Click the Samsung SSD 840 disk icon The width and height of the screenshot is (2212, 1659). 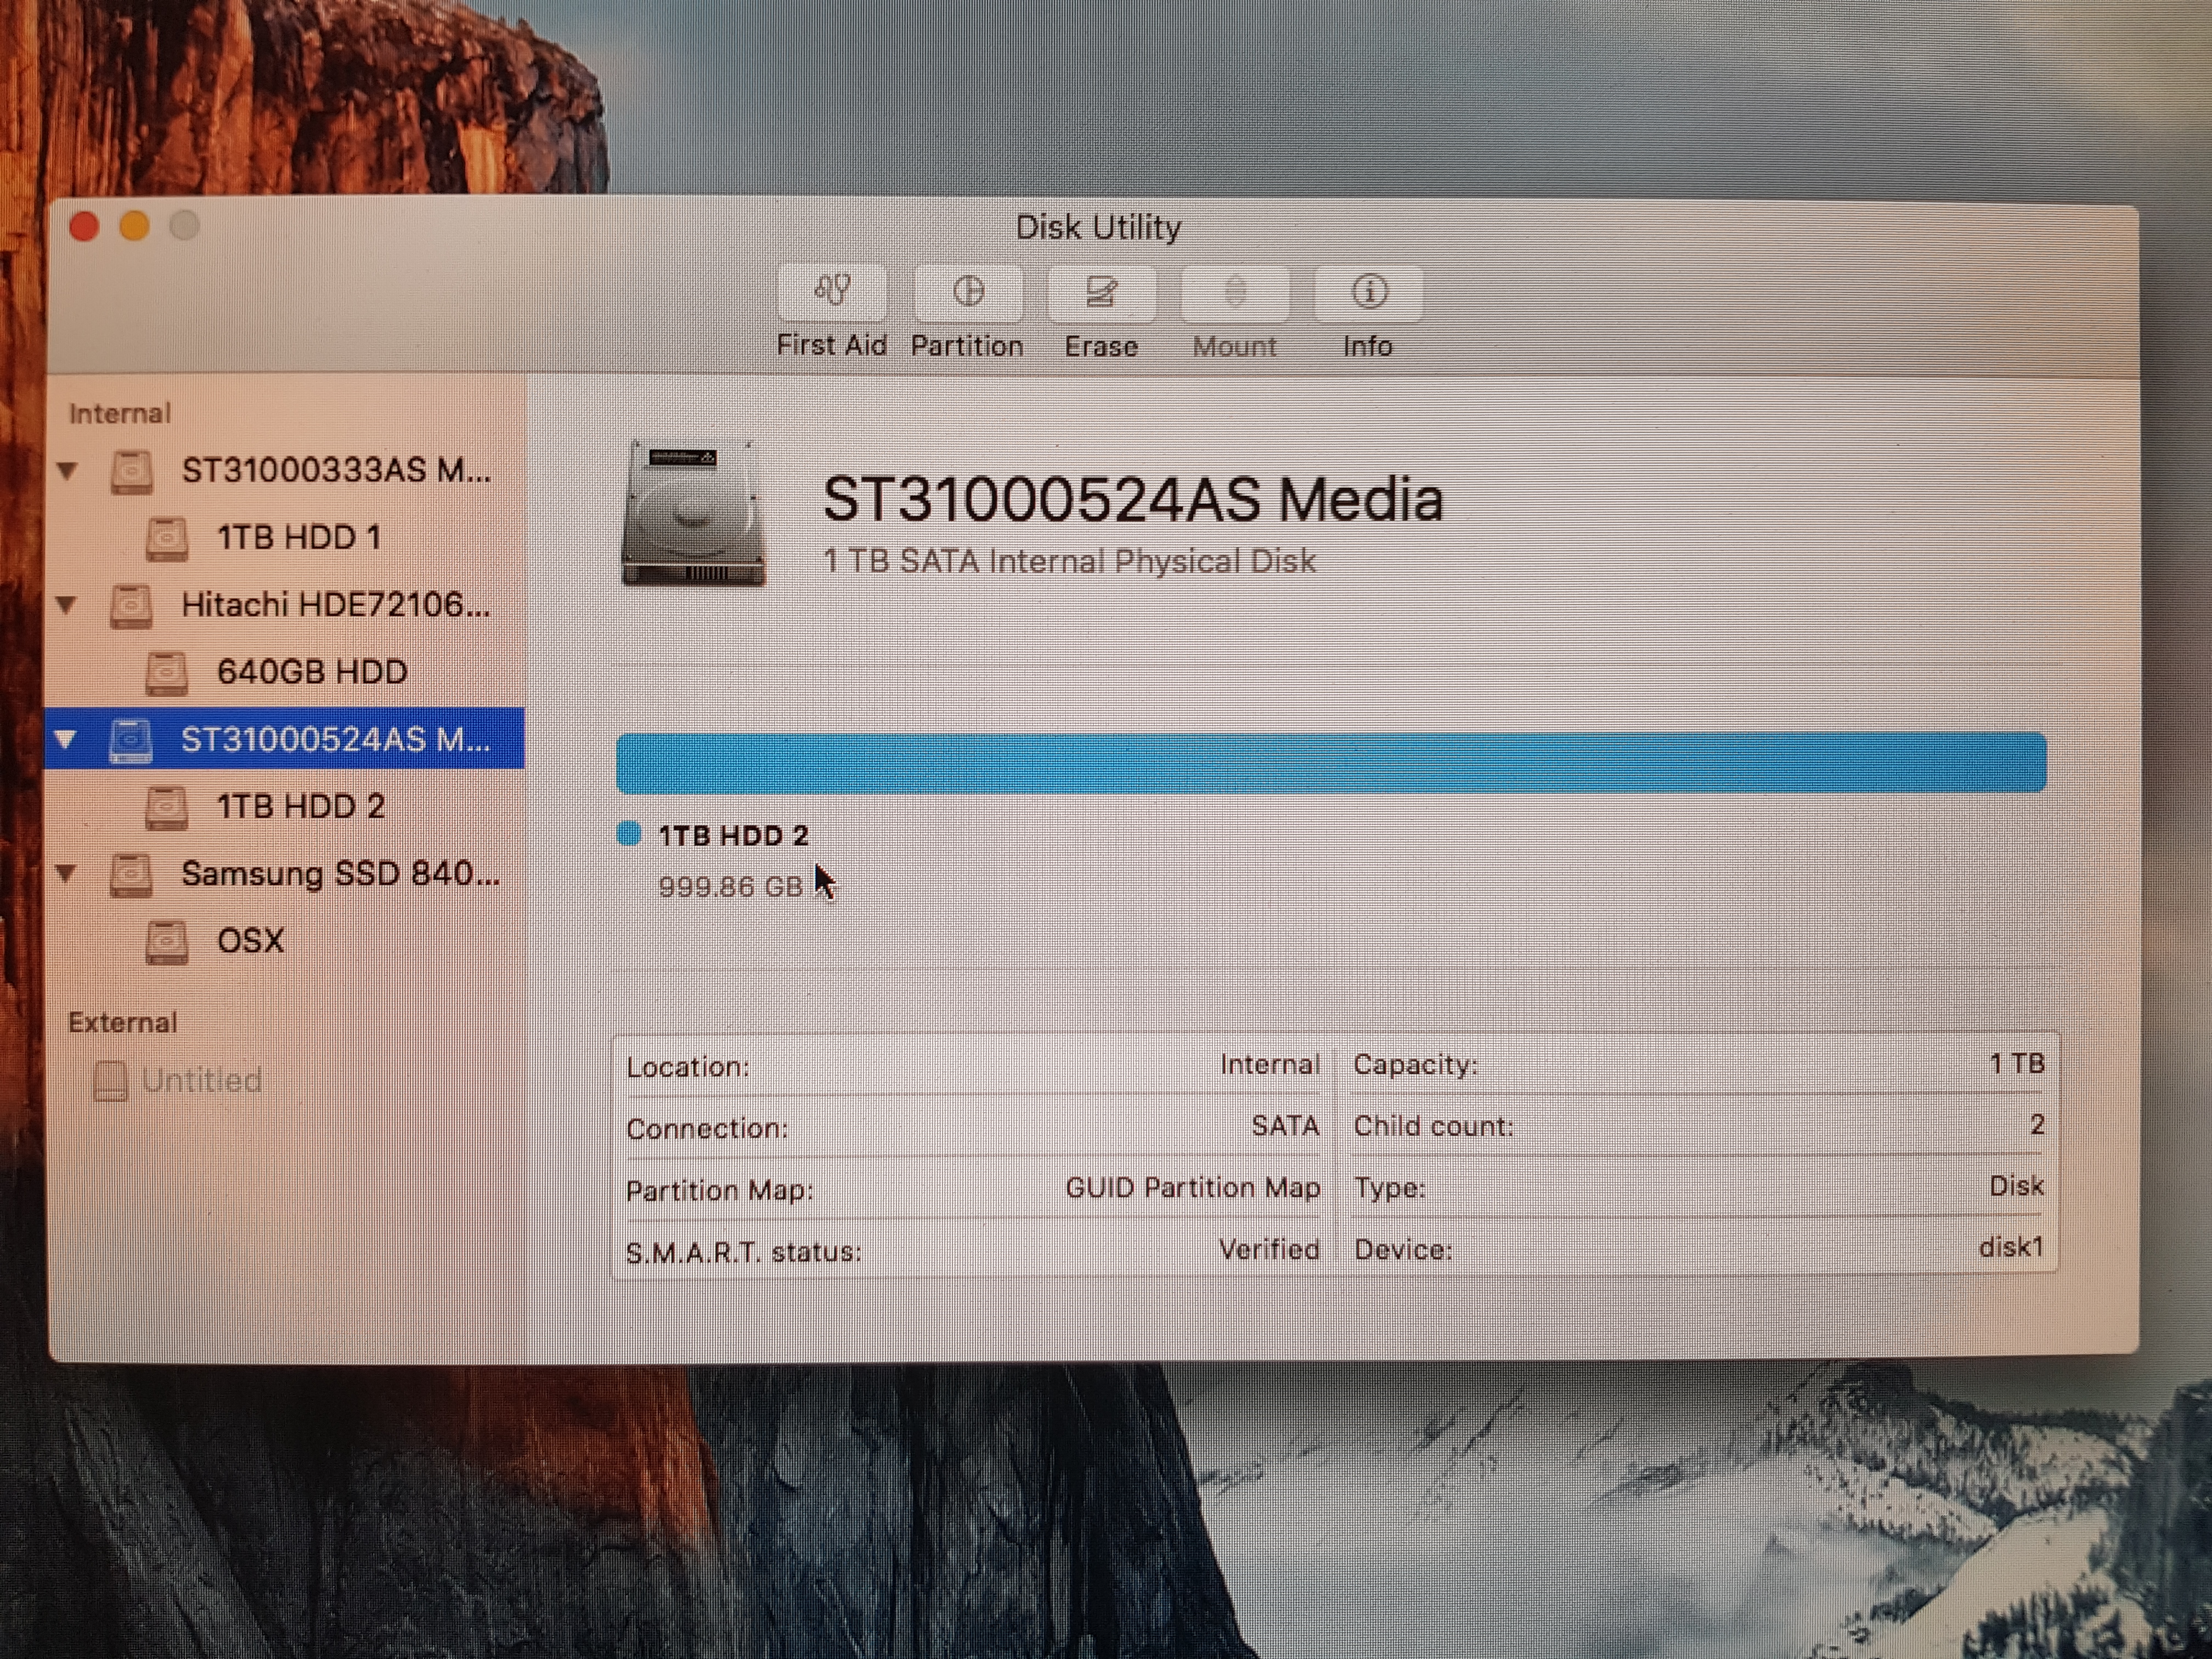point(131,875)
